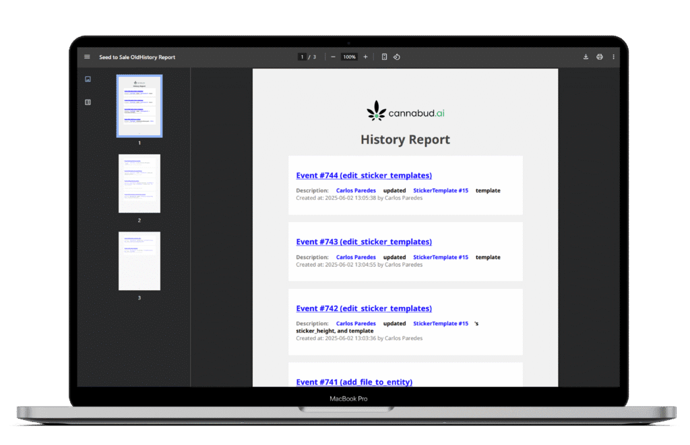690x445 pixels.
Task: Print the History Report document
Action: tap(599, 57)
